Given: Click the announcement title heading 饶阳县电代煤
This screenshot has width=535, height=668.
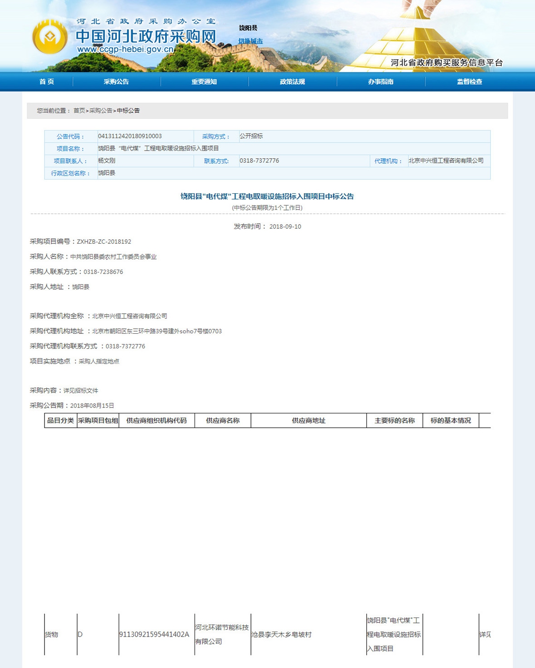Looking at the screenshot, I should [x=267, y=196].
